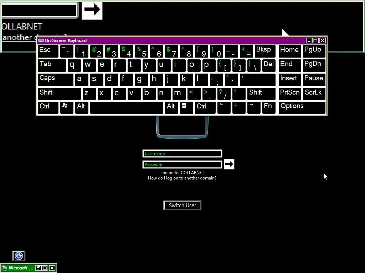Toggle the left Shift key
Image resolution: width=365 pixels, height=273 pixels.
(59, 94)
